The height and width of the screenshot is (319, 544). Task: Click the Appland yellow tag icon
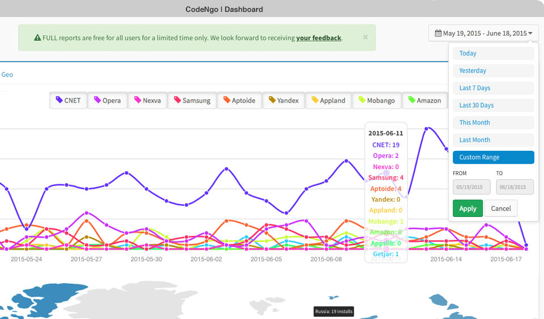pos(315,100)
